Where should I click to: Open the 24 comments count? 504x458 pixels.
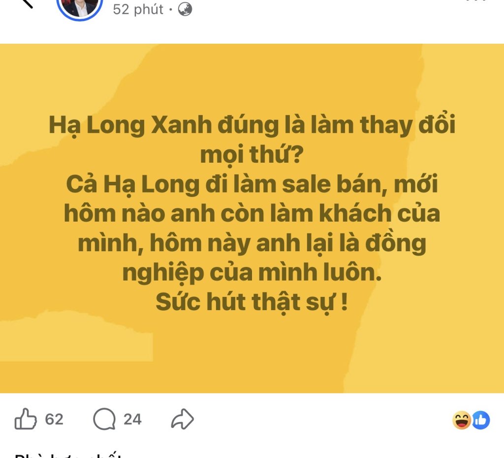pyautogui.click(x=132, y=419)
